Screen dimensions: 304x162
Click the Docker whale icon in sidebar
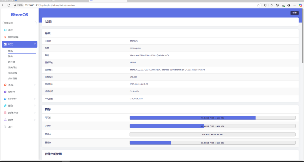click(x=5, y=99)
